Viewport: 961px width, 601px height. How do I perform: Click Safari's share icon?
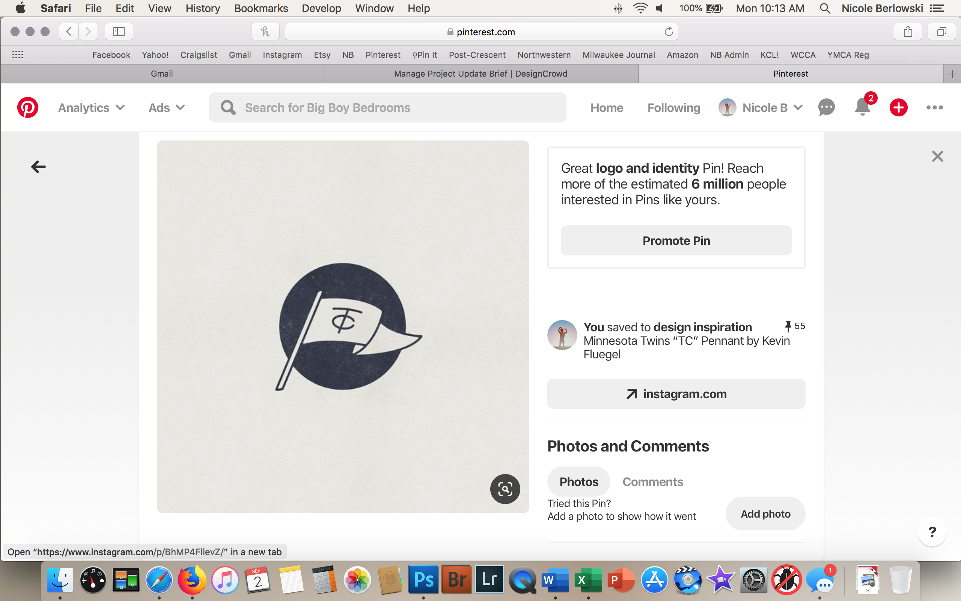point(908,32)
